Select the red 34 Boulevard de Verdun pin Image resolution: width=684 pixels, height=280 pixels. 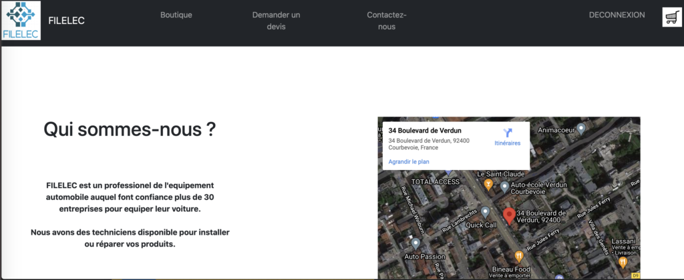click(x=508, y=215)
